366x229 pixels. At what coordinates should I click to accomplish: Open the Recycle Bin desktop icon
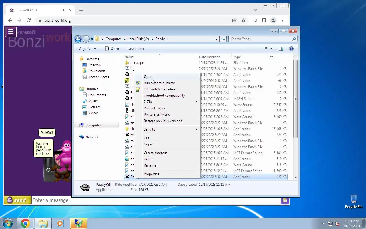354,202
